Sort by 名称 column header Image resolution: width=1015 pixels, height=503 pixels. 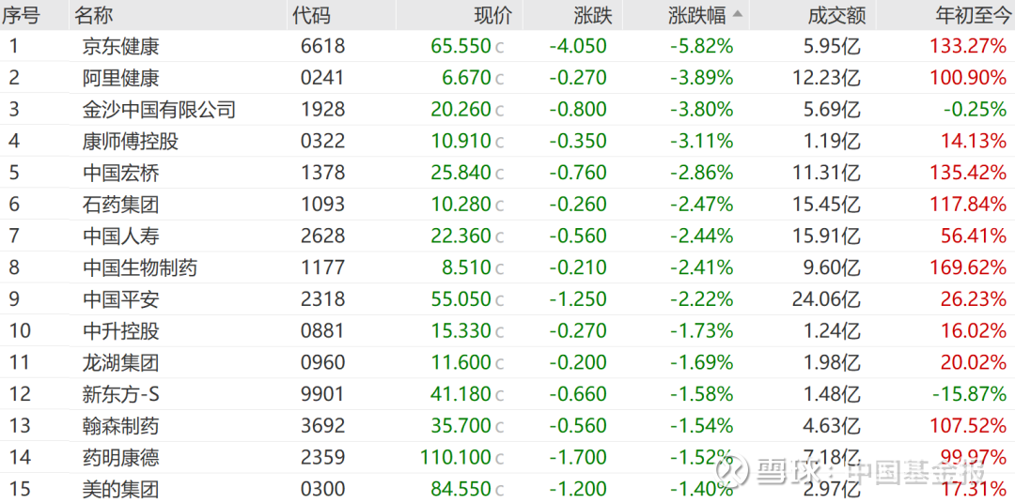[x=96, y=15]
